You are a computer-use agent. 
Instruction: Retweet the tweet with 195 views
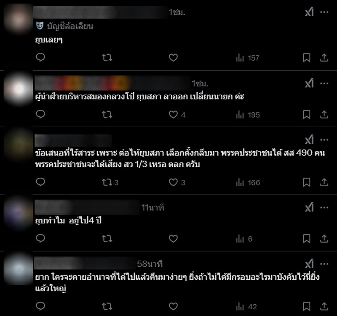click(x=107, y=115)
